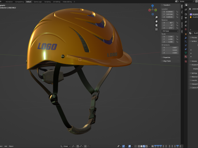Open the Scripting workspace tab
Viewport: 198px width, 148px height.
47,2
